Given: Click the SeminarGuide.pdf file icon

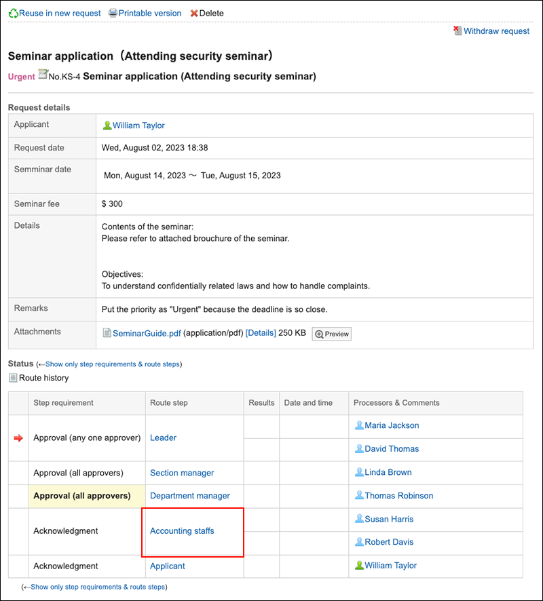Looking at the screenshot, I should (x=107, y=333).
